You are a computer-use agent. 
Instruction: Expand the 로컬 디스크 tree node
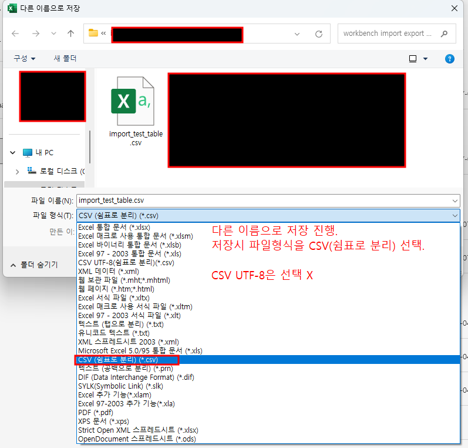tap(17, 172)
